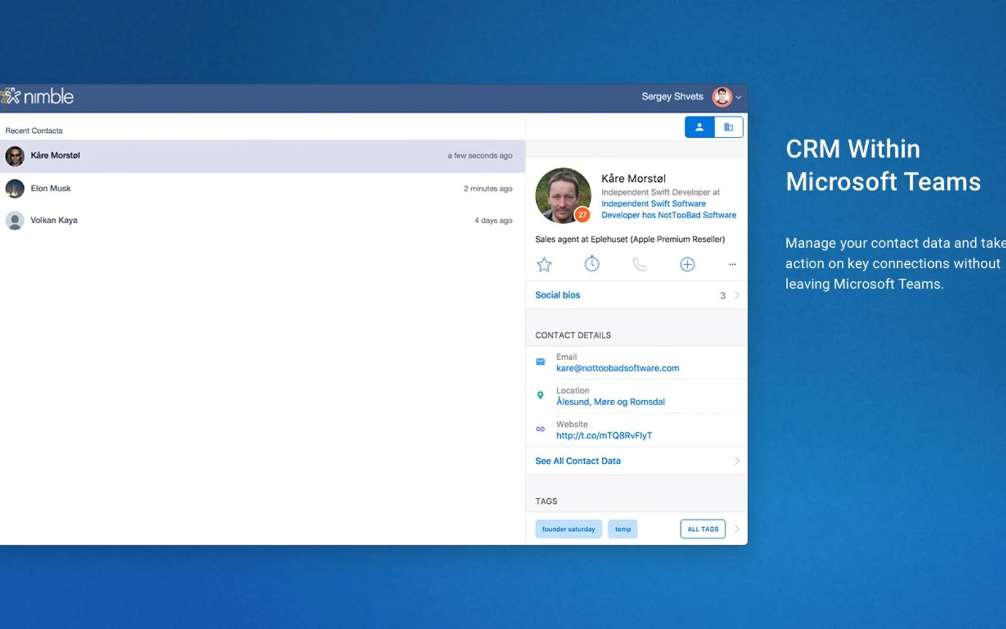Open Social bios section
This screenshot has height=629, width=1006.
point(636,295)
